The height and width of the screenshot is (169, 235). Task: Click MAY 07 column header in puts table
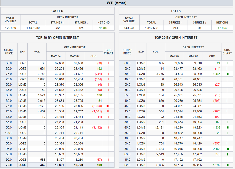[193, 56]
